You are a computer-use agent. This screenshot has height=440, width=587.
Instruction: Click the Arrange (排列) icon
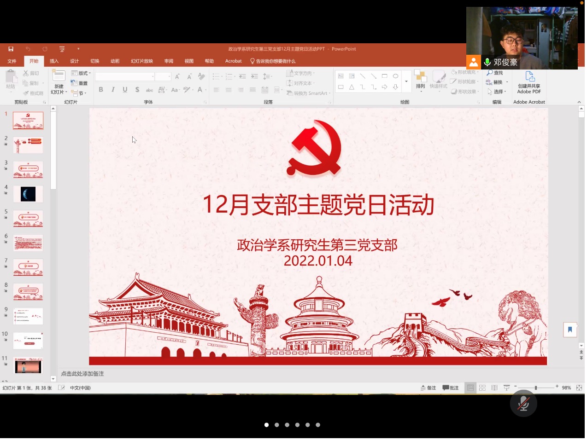point(420,79)
